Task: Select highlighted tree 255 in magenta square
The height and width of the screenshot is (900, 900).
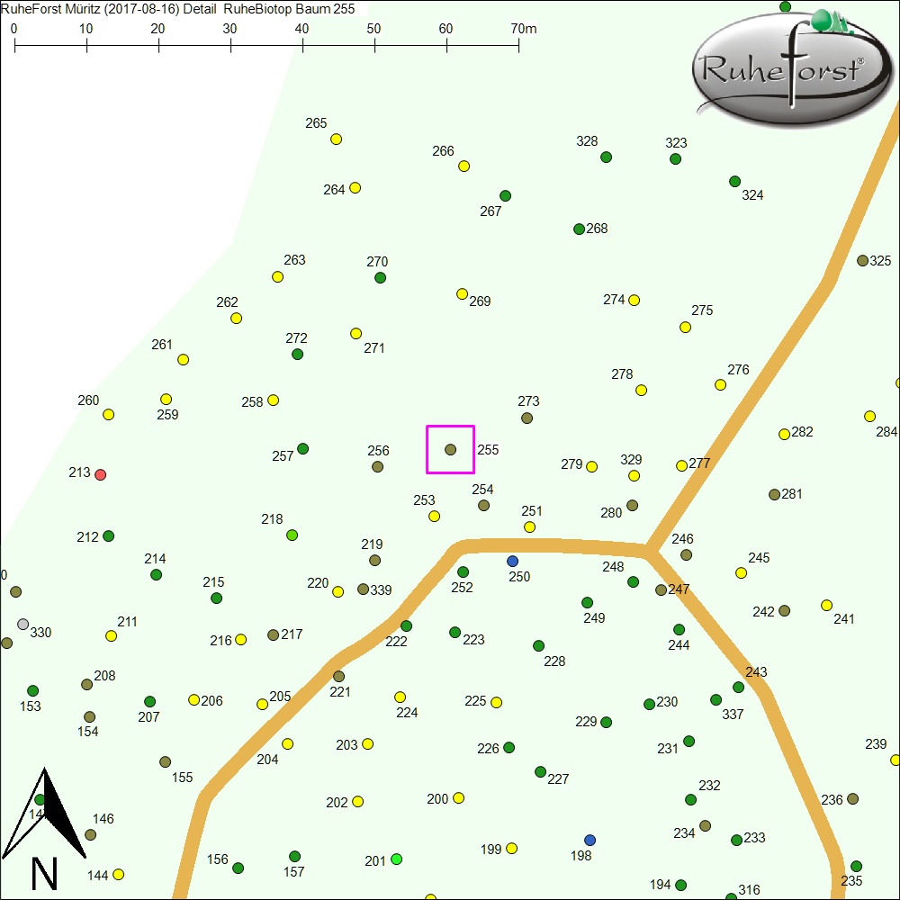Action: [450, 449]
